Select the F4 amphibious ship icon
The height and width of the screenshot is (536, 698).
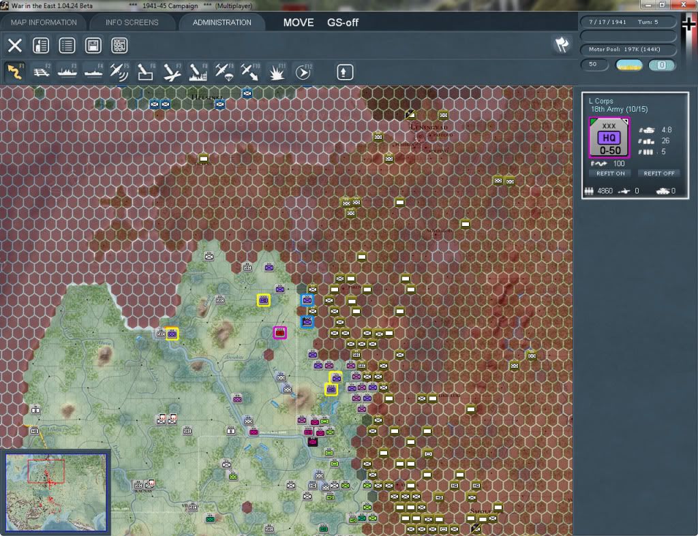[93, 72]
